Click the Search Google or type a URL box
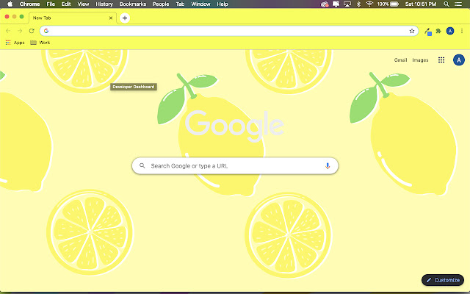Viewport: 470px width, 294px height. 235,166
